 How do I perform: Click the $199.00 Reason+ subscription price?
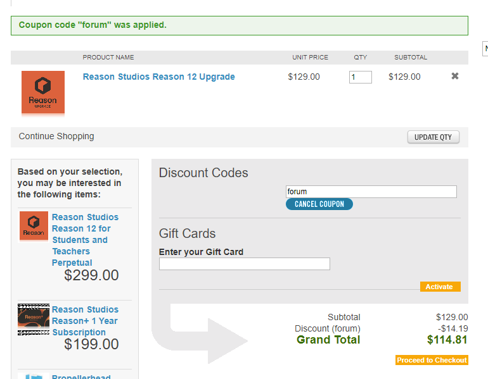(91, 344)
